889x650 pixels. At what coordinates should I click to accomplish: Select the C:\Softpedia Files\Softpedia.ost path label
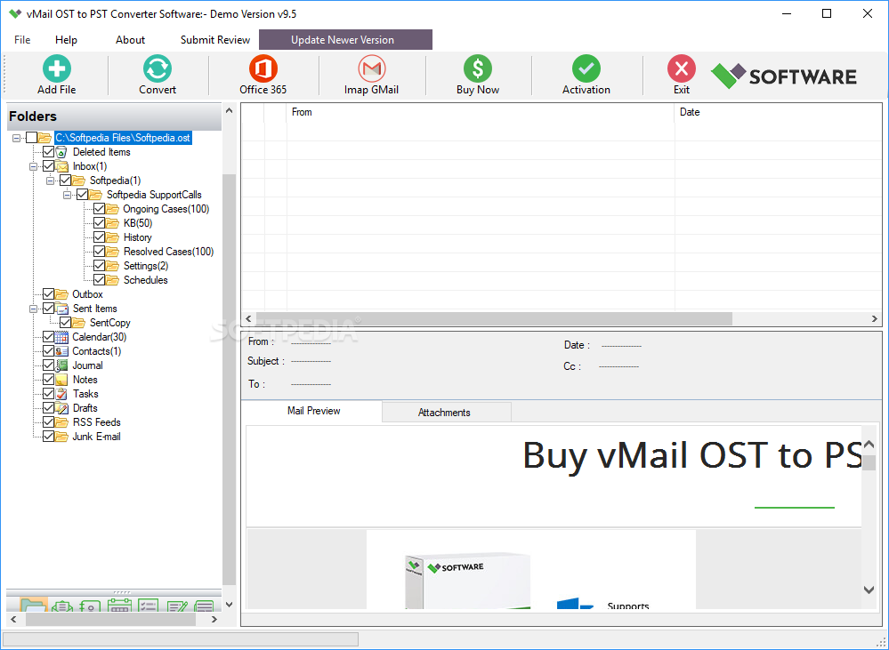point(123,138)
